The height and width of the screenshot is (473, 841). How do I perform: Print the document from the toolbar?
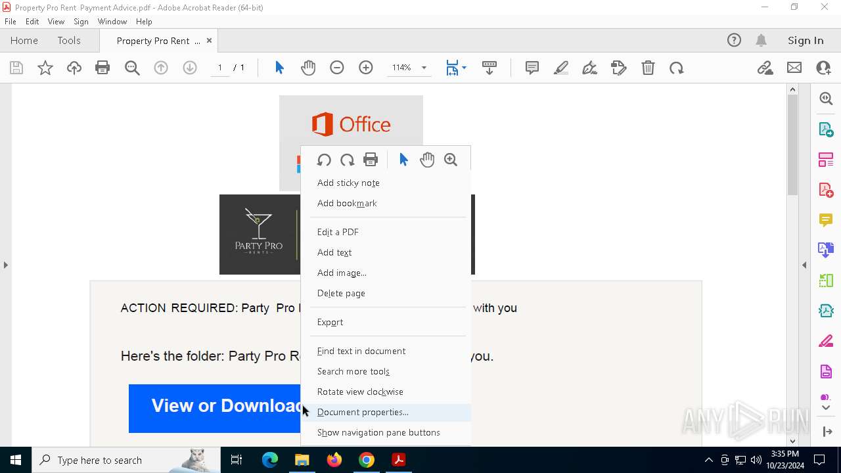[102, 68]
